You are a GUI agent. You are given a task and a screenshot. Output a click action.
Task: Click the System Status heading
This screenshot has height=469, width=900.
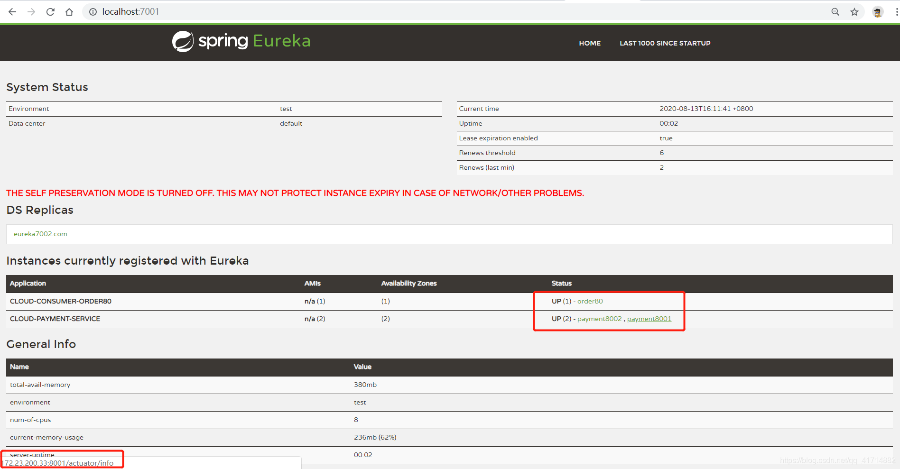(x=47, y=87)
